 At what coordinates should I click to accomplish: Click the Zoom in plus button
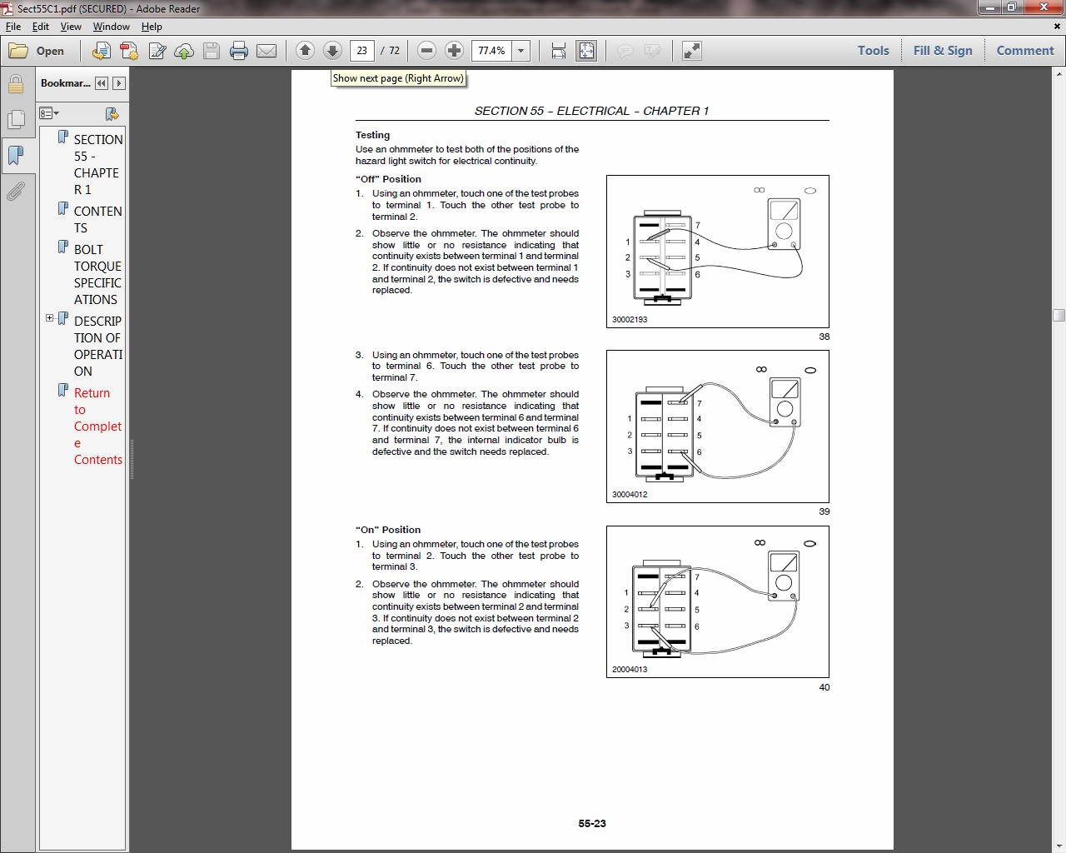click(454, 51)
